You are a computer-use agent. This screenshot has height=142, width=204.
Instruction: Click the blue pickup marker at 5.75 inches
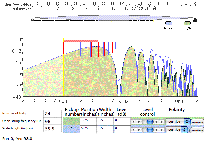[x=169, y=23]
